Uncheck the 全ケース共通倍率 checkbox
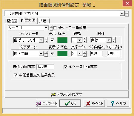 coord(65,67)
